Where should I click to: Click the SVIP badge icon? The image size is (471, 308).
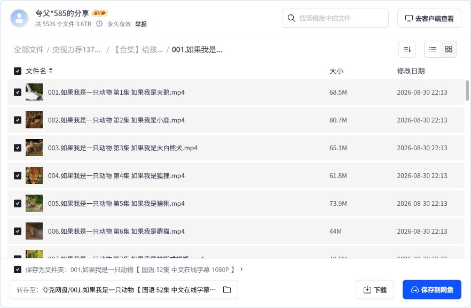tap(99, 13)
